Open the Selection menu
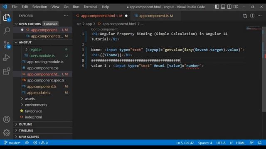The image size is (266, 149). coord(40,7)
